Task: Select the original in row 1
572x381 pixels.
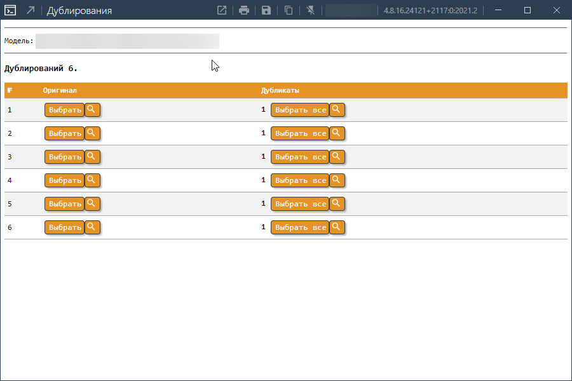Action: [x=65, y=110]
